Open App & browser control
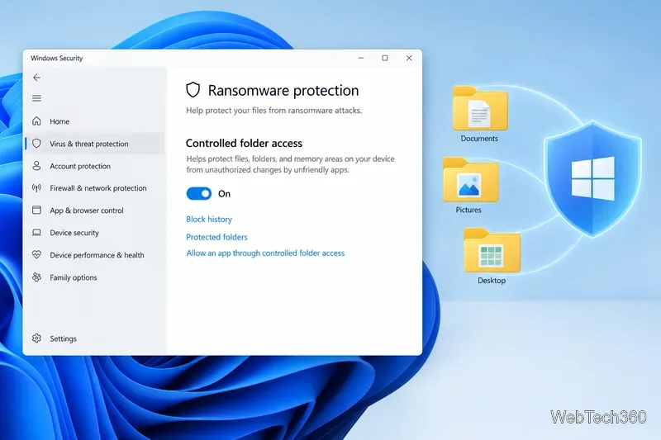661x440 pixels. pyautogui.click(x=95, y=211)
